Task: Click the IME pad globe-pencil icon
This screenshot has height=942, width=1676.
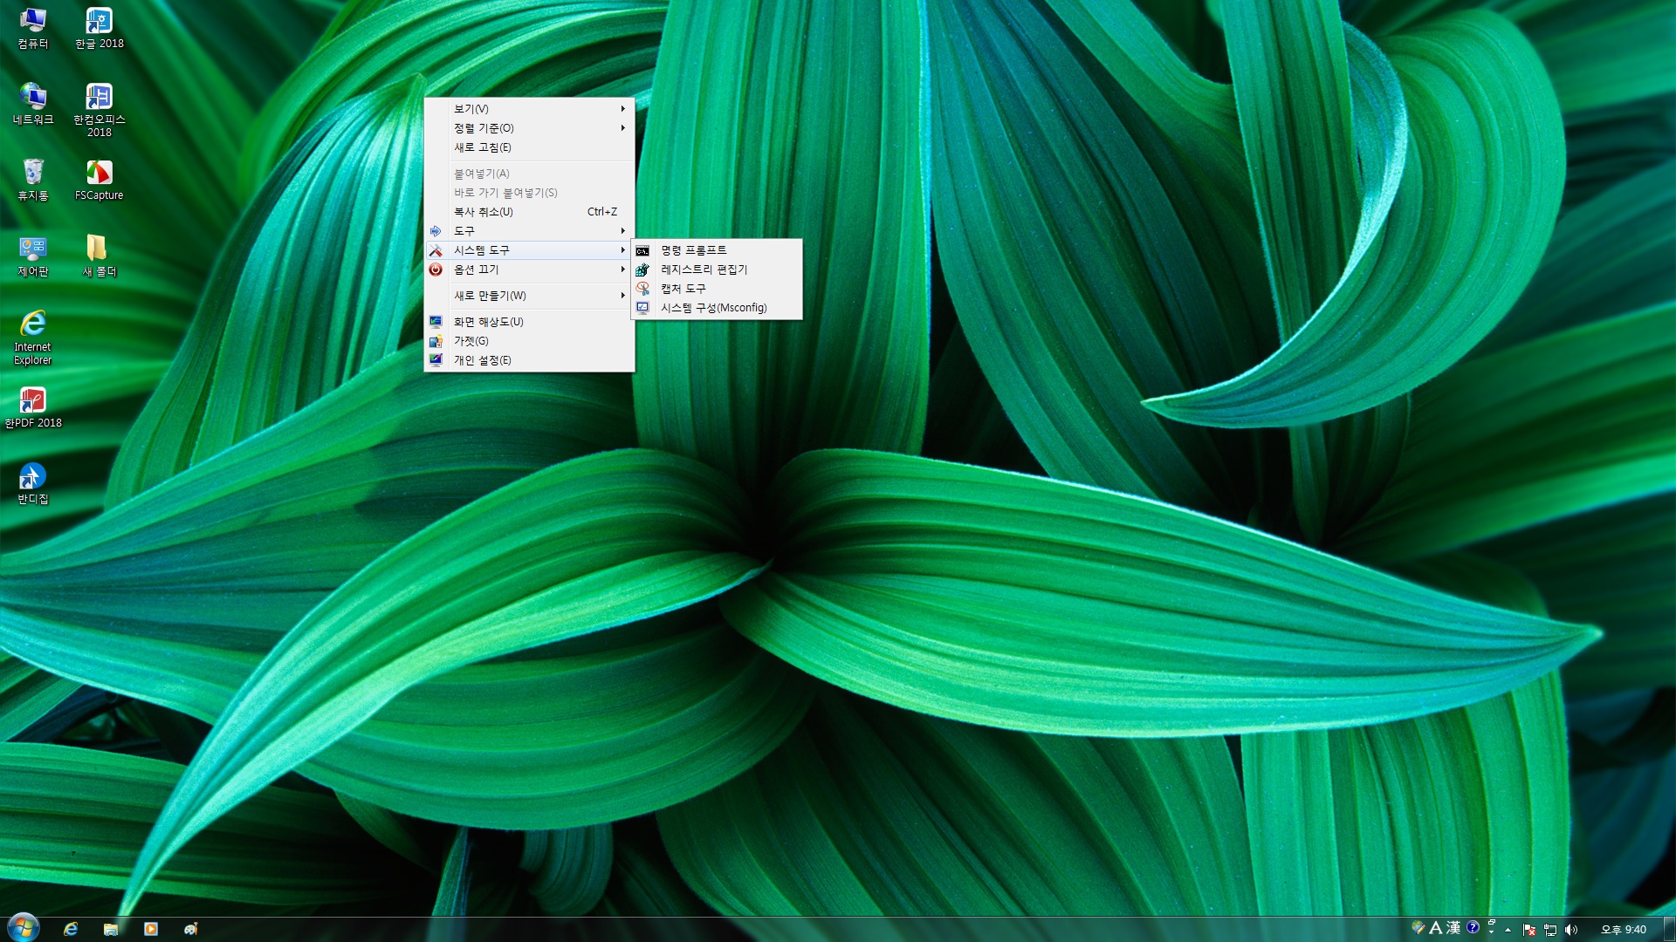Action: pyautogui.click(x=1418, y=927)
